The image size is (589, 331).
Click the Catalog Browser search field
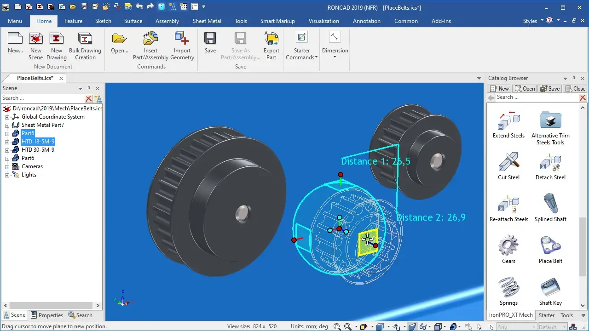point(537,97)
